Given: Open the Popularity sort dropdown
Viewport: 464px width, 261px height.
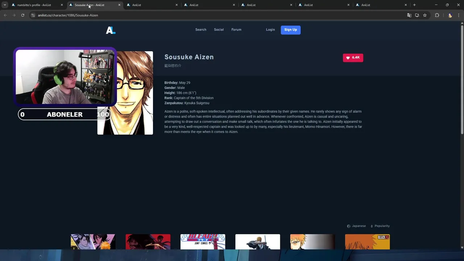Looking at the screenshot, I should tap(380, 226).
